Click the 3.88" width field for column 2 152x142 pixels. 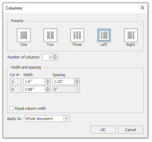pyautogui.click(x=34, y=89)
